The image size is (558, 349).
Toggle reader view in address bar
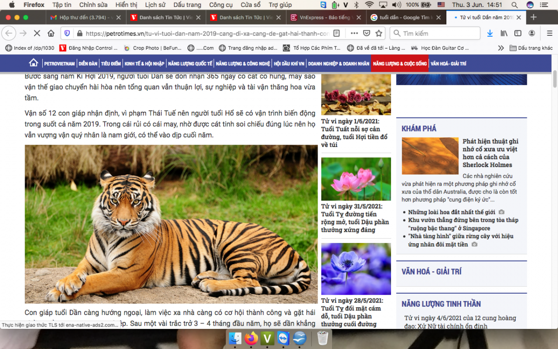click(x=337, y=34)
